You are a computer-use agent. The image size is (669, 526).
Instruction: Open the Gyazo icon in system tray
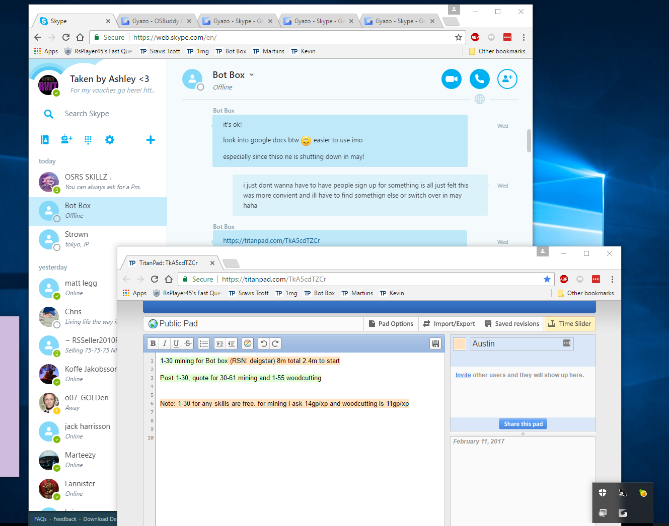[x=623, y=513]
